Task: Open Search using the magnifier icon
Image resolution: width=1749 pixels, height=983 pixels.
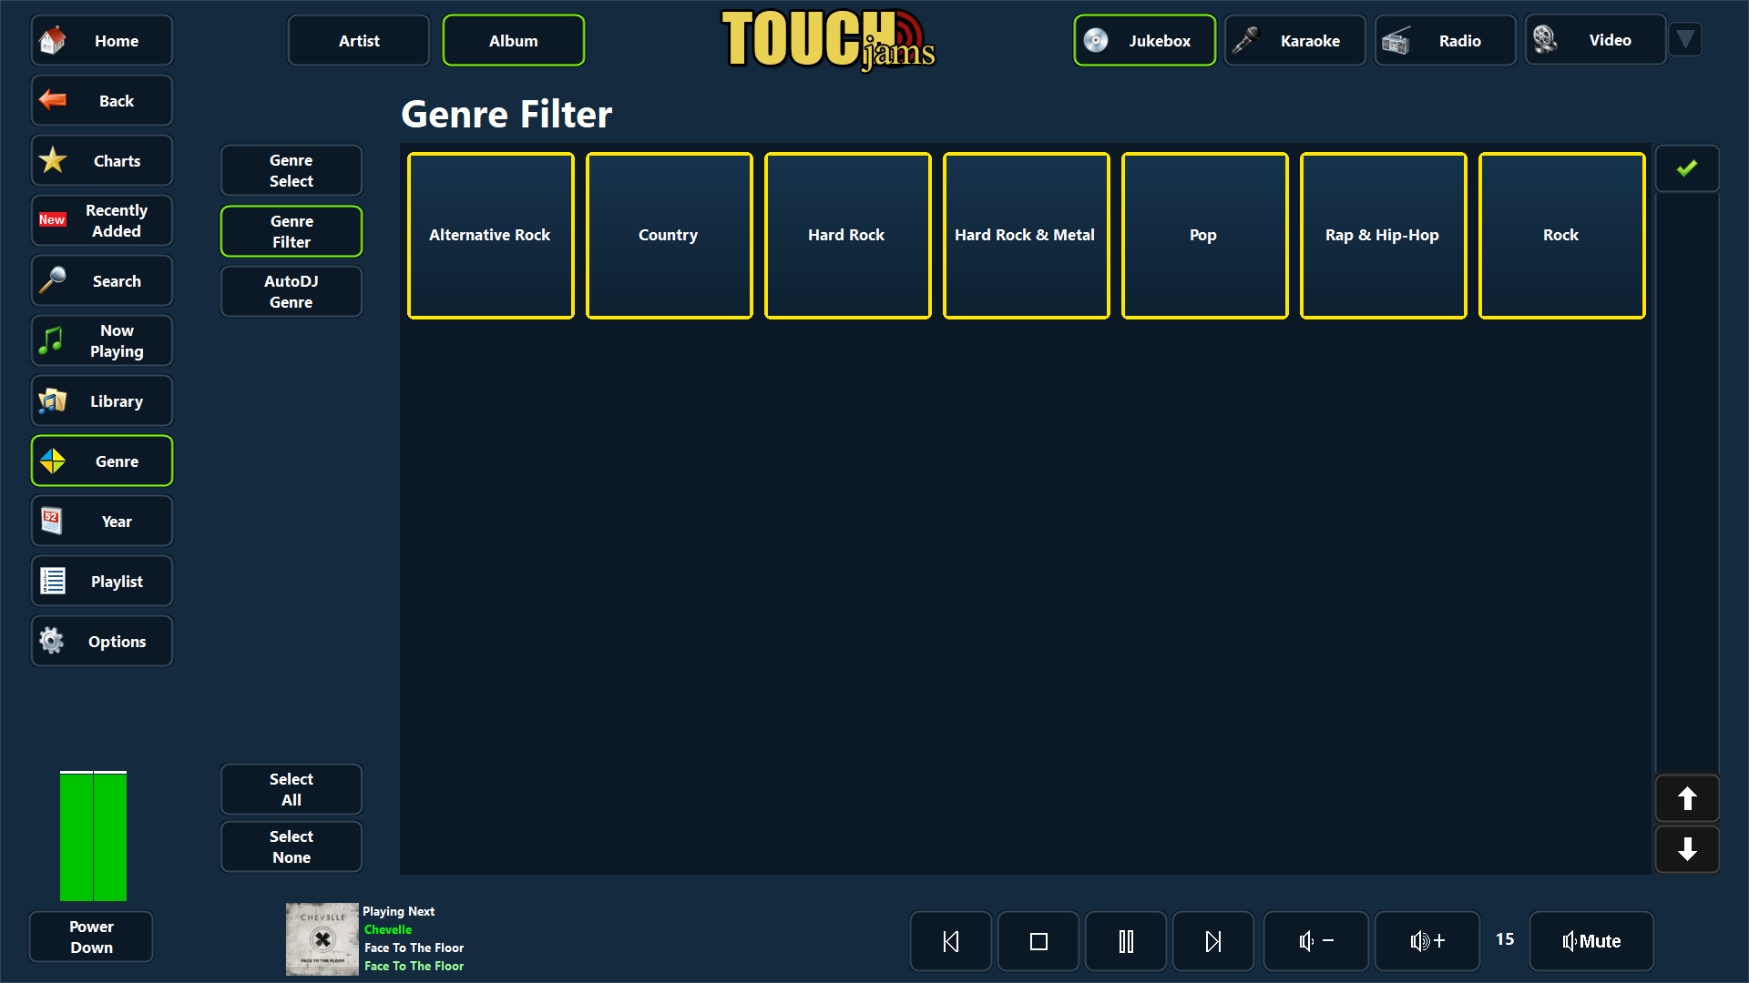Action: 52,280
